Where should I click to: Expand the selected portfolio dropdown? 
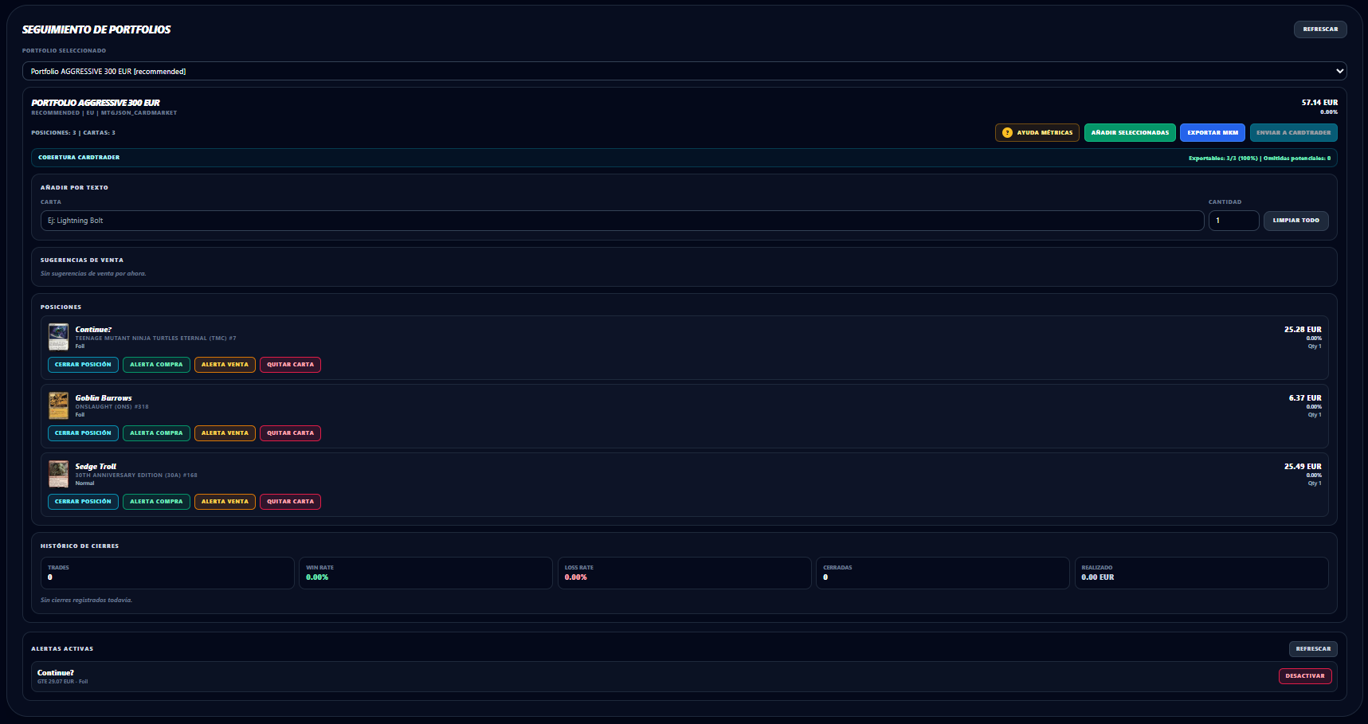[x=684, y=72]
